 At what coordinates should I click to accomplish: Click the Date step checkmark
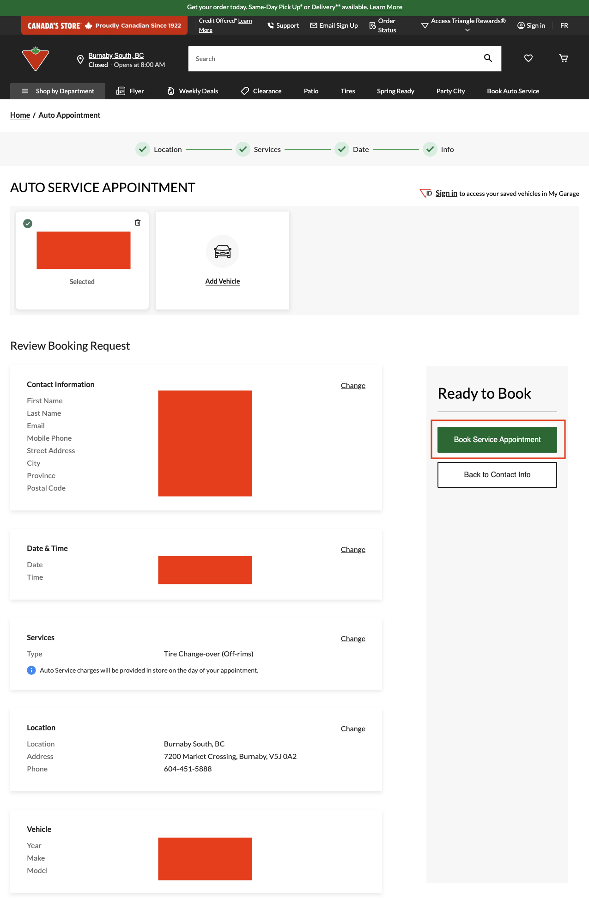342,149
